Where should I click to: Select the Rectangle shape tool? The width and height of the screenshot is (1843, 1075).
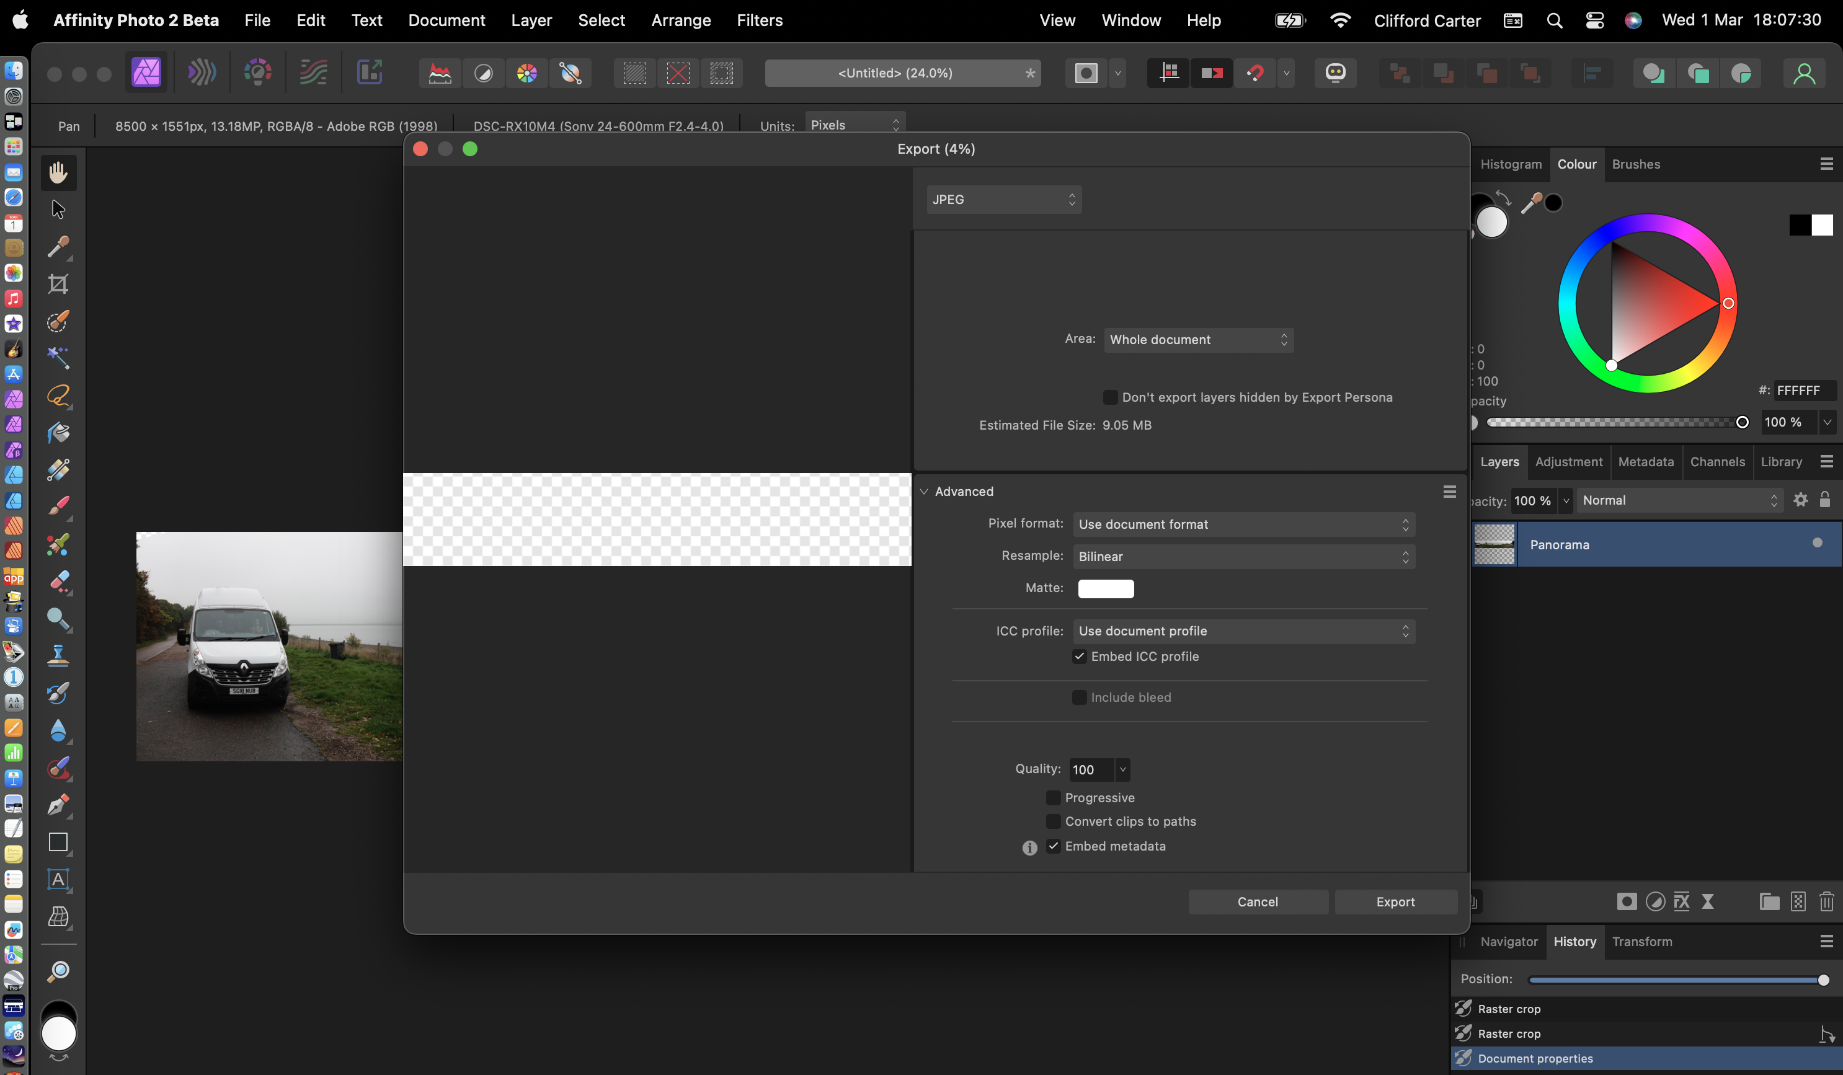tap(58, 842)
